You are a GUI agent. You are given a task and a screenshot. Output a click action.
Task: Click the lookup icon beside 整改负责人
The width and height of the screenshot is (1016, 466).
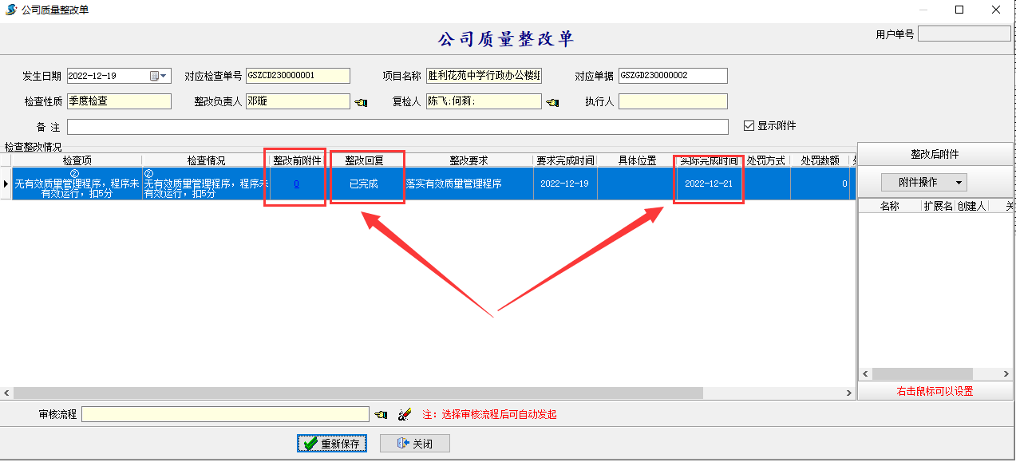(361, 102)
